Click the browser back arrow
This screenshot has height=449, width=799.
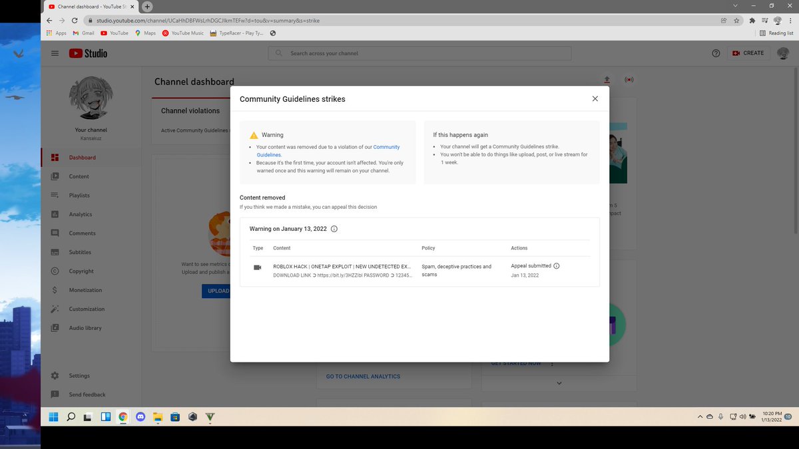pos(49,21)
